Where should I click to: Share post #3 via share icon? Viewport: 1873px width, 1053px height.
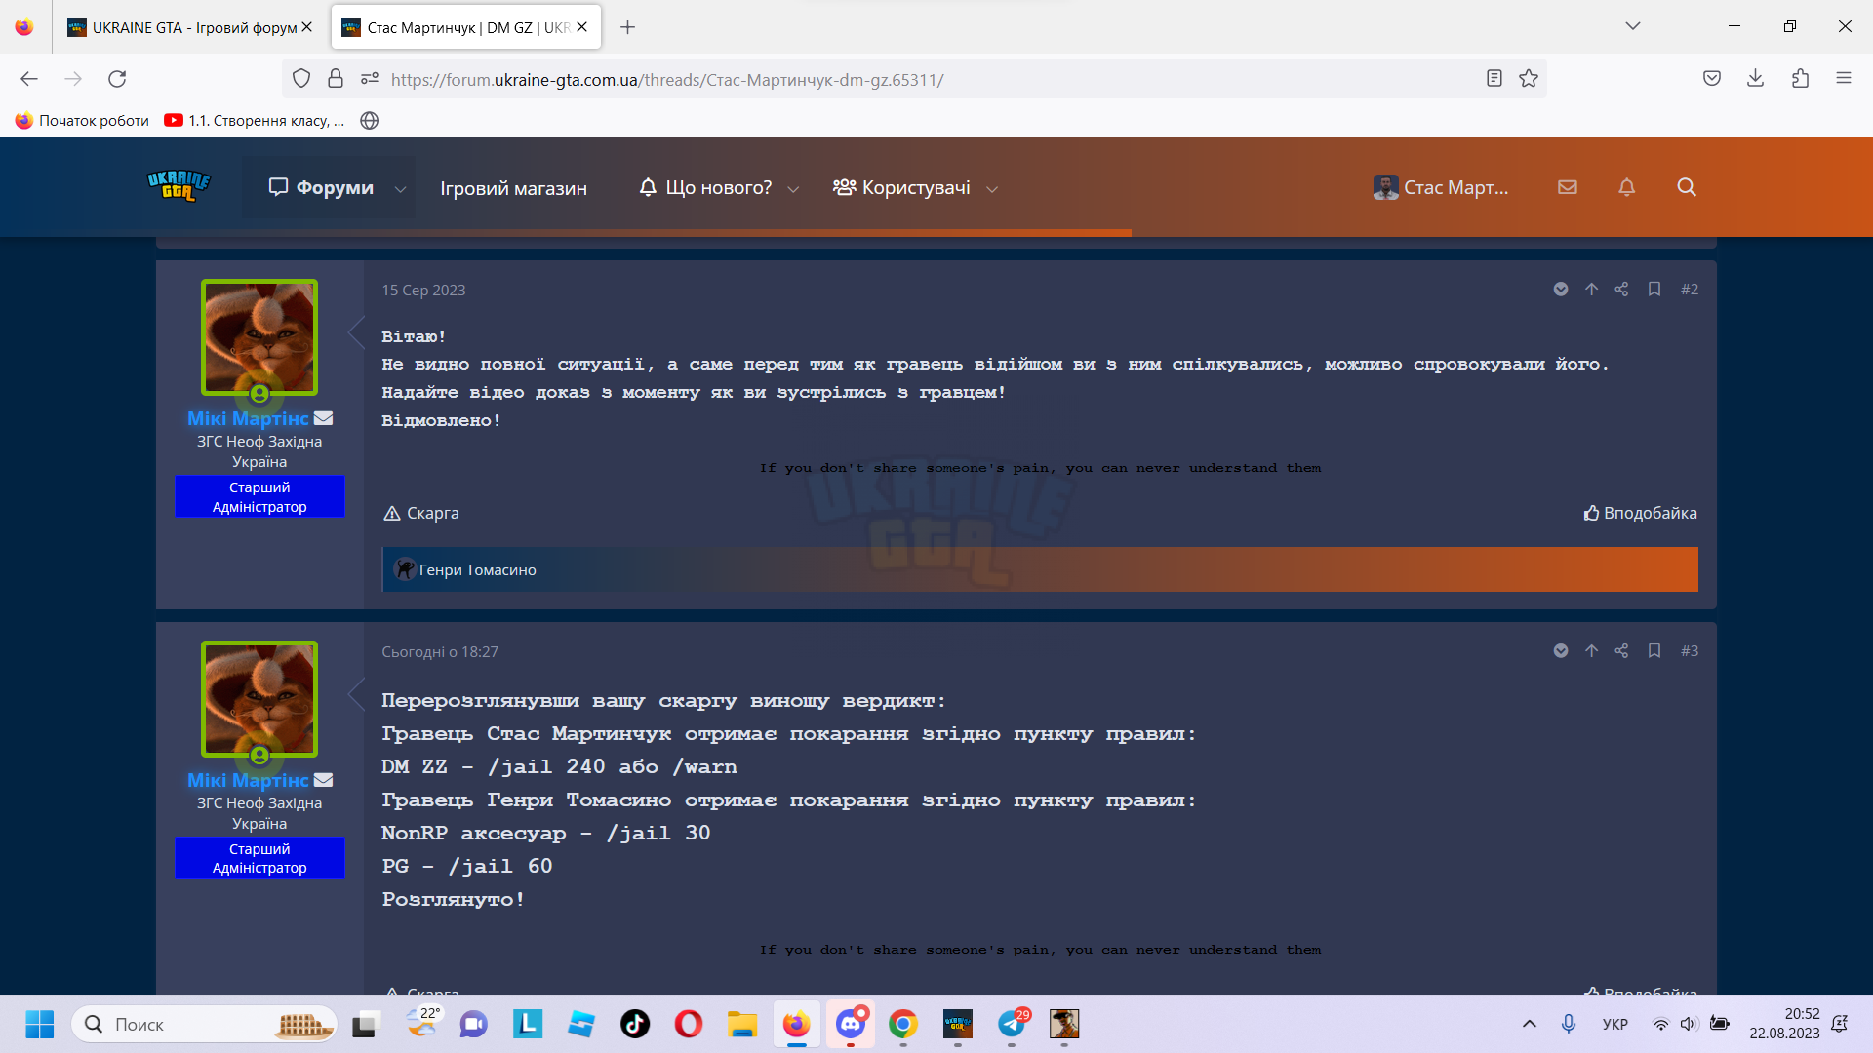click(1621, 651)
